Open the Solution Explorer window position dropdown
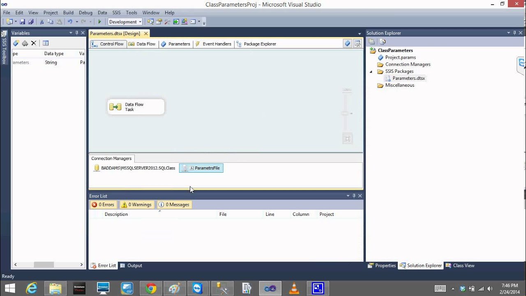526x296 pixels. (508, 33)
